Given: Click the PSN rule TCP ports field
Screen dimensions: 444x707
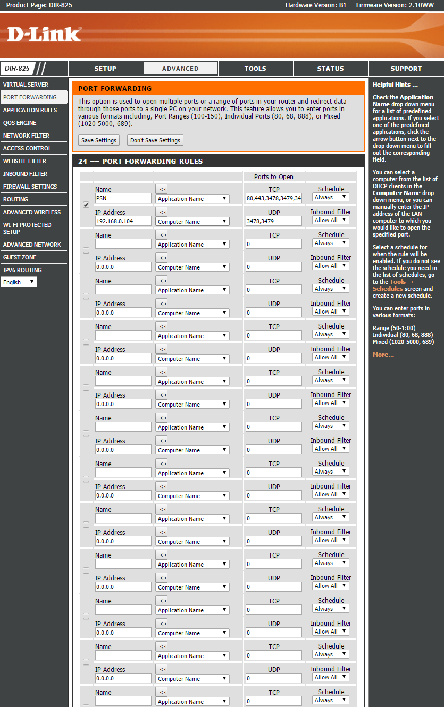Looking at the screenshot, I should tap(274, 198).
